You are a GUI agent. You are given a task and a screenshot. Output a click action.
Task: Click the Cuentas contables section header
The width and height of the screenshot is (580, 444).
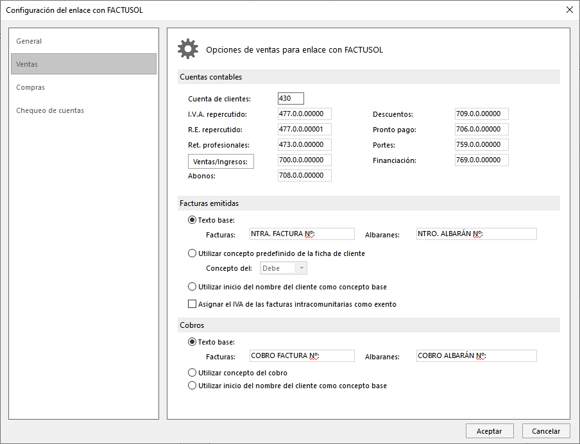click(x=369, y=77)
